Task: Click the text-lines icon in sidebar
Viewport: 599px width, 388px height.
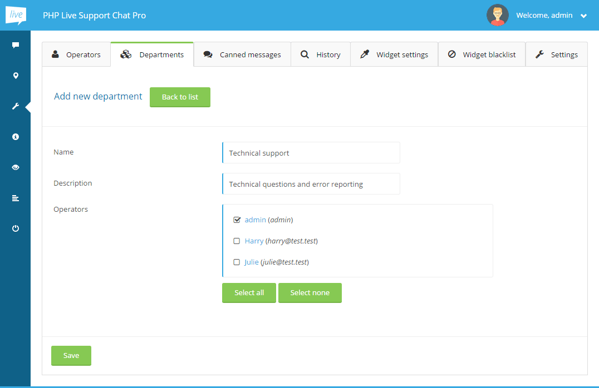Action: [x=16, y=198]
